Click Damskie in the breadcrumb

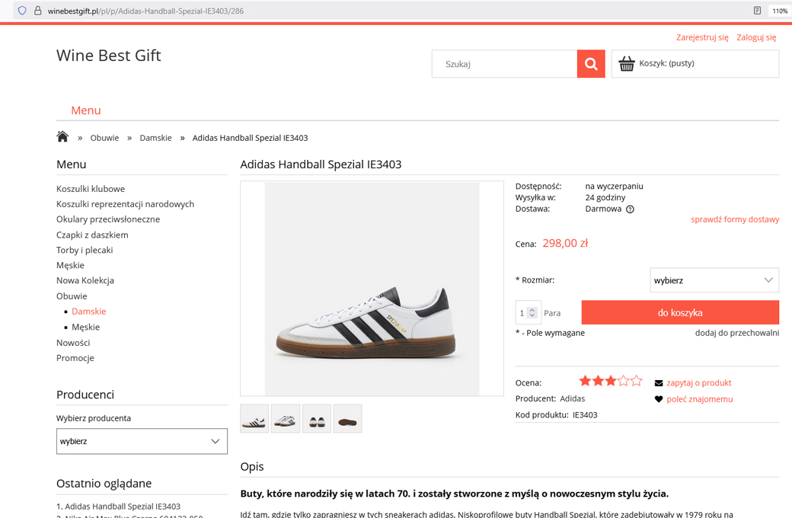[x=155, y=137]
